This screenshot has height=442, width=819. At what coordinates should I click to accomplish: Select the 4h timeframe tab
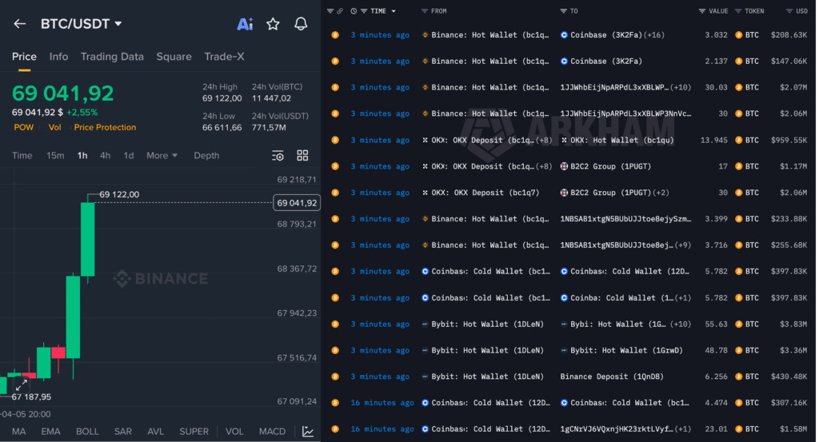click(105, 156)
